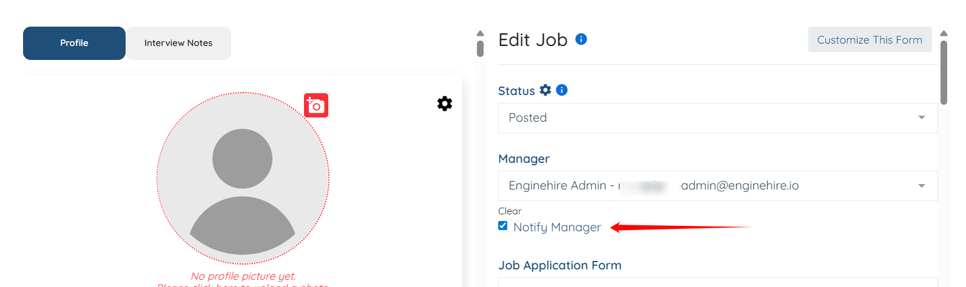The image size is (966, 287).
Task: Click the No profile picture yet text
Action: pyautogui.click(x=243, y=276)
